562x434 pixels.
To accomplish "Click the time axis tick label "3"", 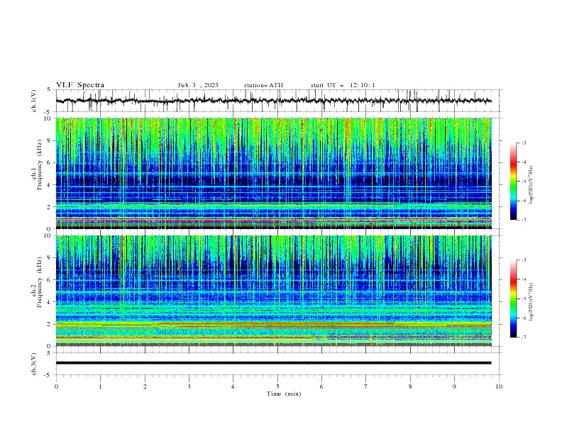I will pyautogui.click(x=189, y=386).
